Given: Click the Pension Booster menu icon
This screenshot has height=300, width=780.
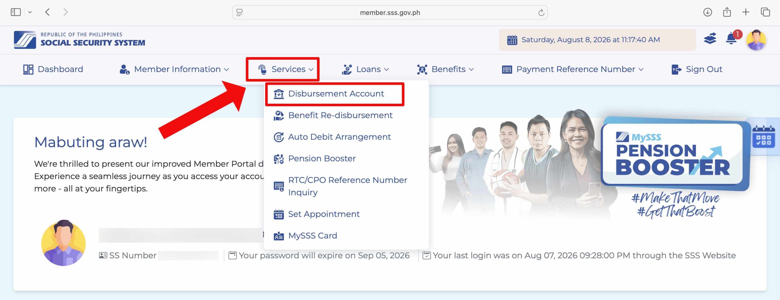Looking at the screenshot, I should coord(278,159).
